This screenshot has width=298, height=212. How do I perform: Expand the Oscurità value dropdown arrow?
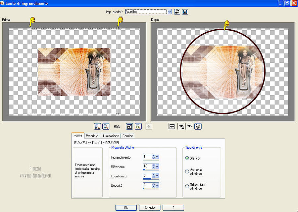pos(157,185)
